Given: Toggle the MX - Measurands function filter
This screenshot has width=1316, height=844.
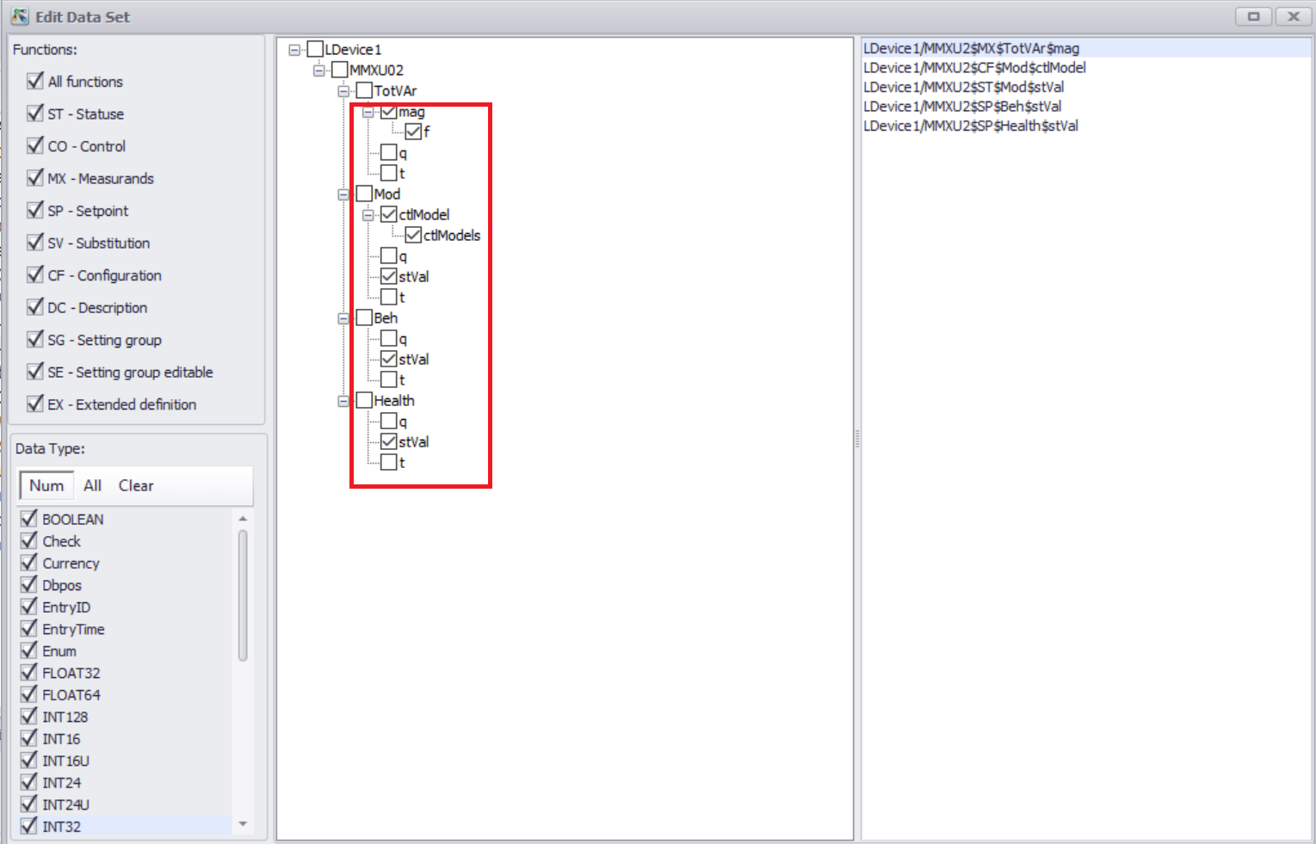Looking at the screenshot, I should 35,178.
